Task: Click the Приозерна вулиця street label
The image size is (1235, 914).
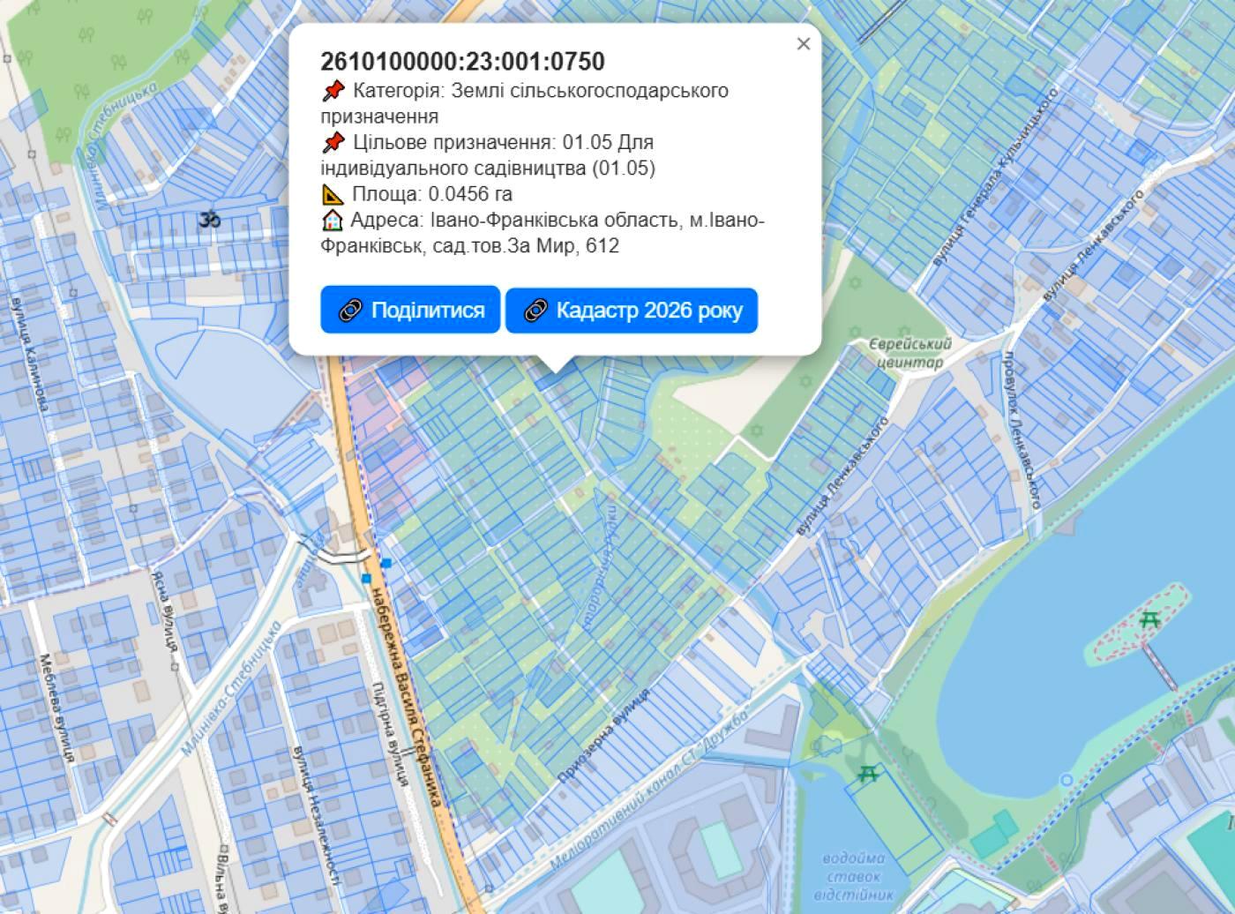Action: [x=604, y=735]
